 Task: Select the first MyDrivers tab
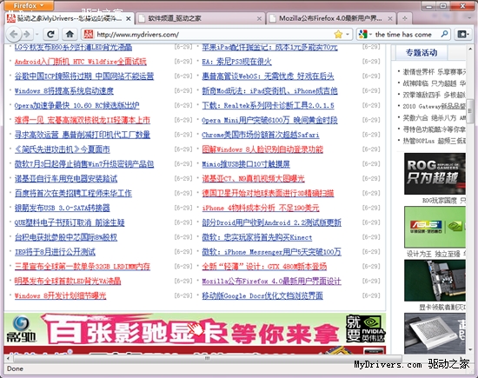70,18
